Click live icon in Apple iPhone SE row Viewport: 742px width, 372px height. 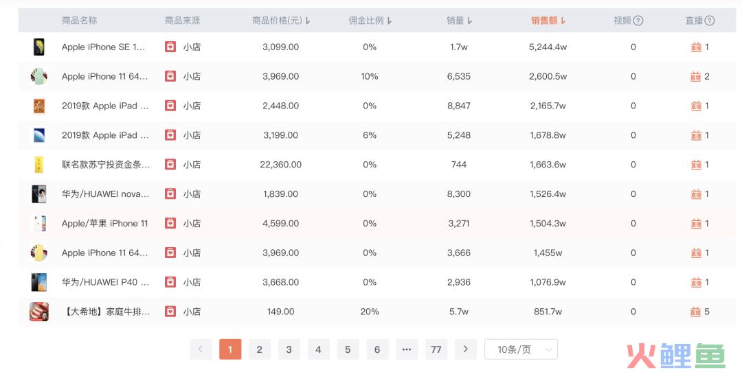pos(695,47)
